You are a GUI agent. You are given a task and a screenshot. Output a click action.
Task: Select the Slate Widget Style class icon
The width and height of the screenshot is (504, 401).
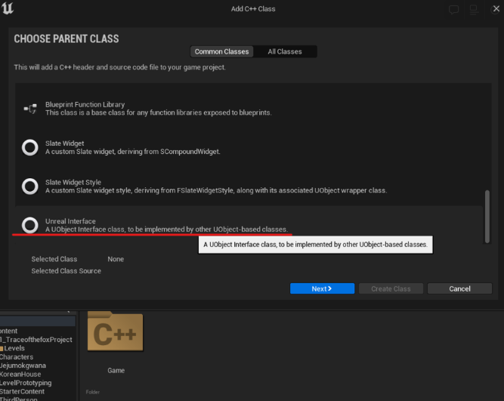coord(30,187)
